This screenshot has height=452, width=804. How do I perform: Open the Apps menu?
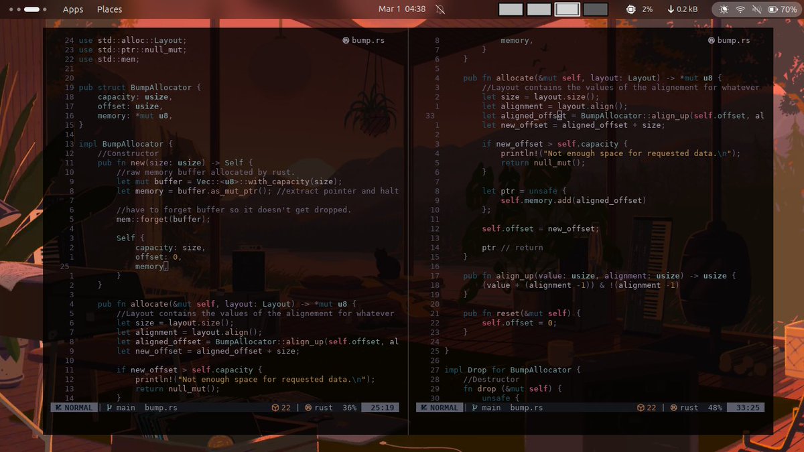[x=73, y=9]
